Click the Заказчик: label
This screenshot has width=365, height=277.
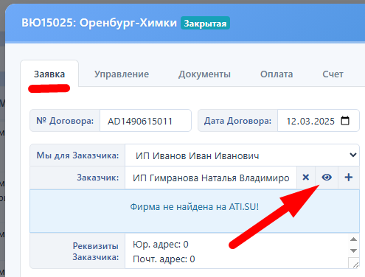(98, 178)
